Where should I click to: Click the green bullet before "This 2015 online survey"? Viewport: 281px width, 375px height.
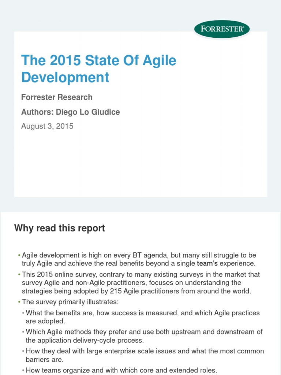pyautogui.click(x=19, y=274)
